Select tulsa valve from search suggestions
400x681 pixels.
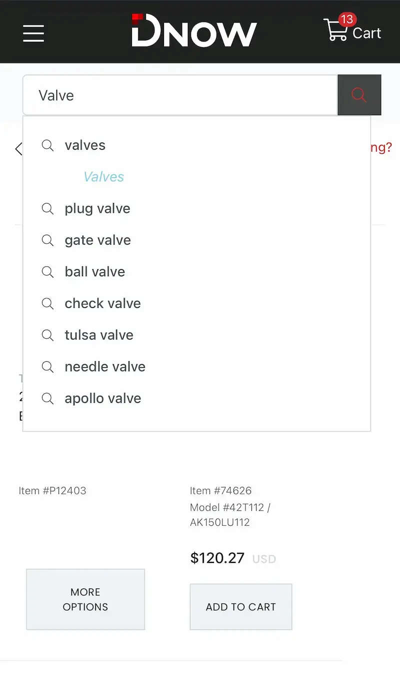(98, 335)
